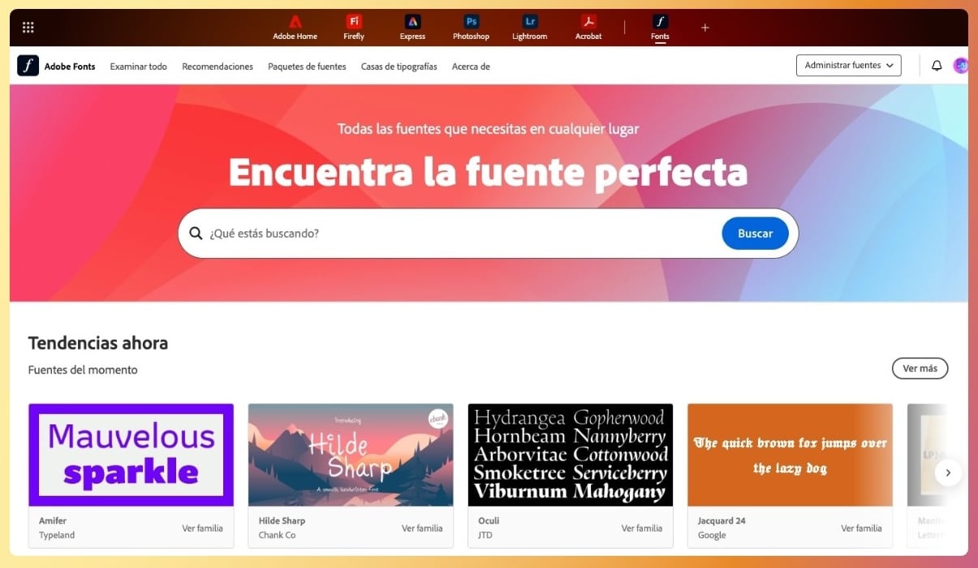
Task: Open notifications bell icon
Action: (937, 66)
